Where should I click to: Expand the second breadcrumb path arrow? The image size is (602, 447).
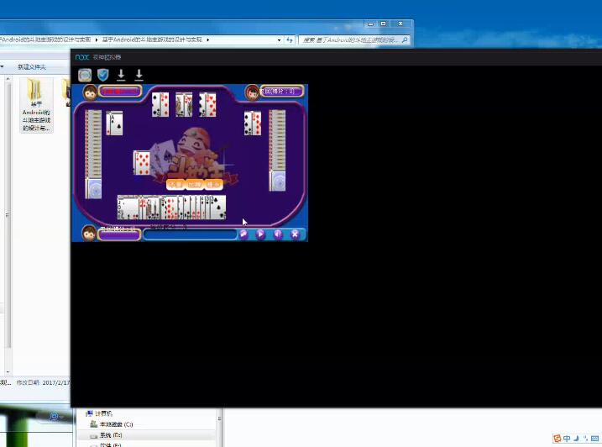point(207,39)
